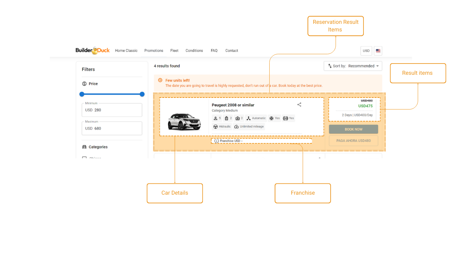Click the US flag language icon
Screen dimensions: 462x260
378,51
